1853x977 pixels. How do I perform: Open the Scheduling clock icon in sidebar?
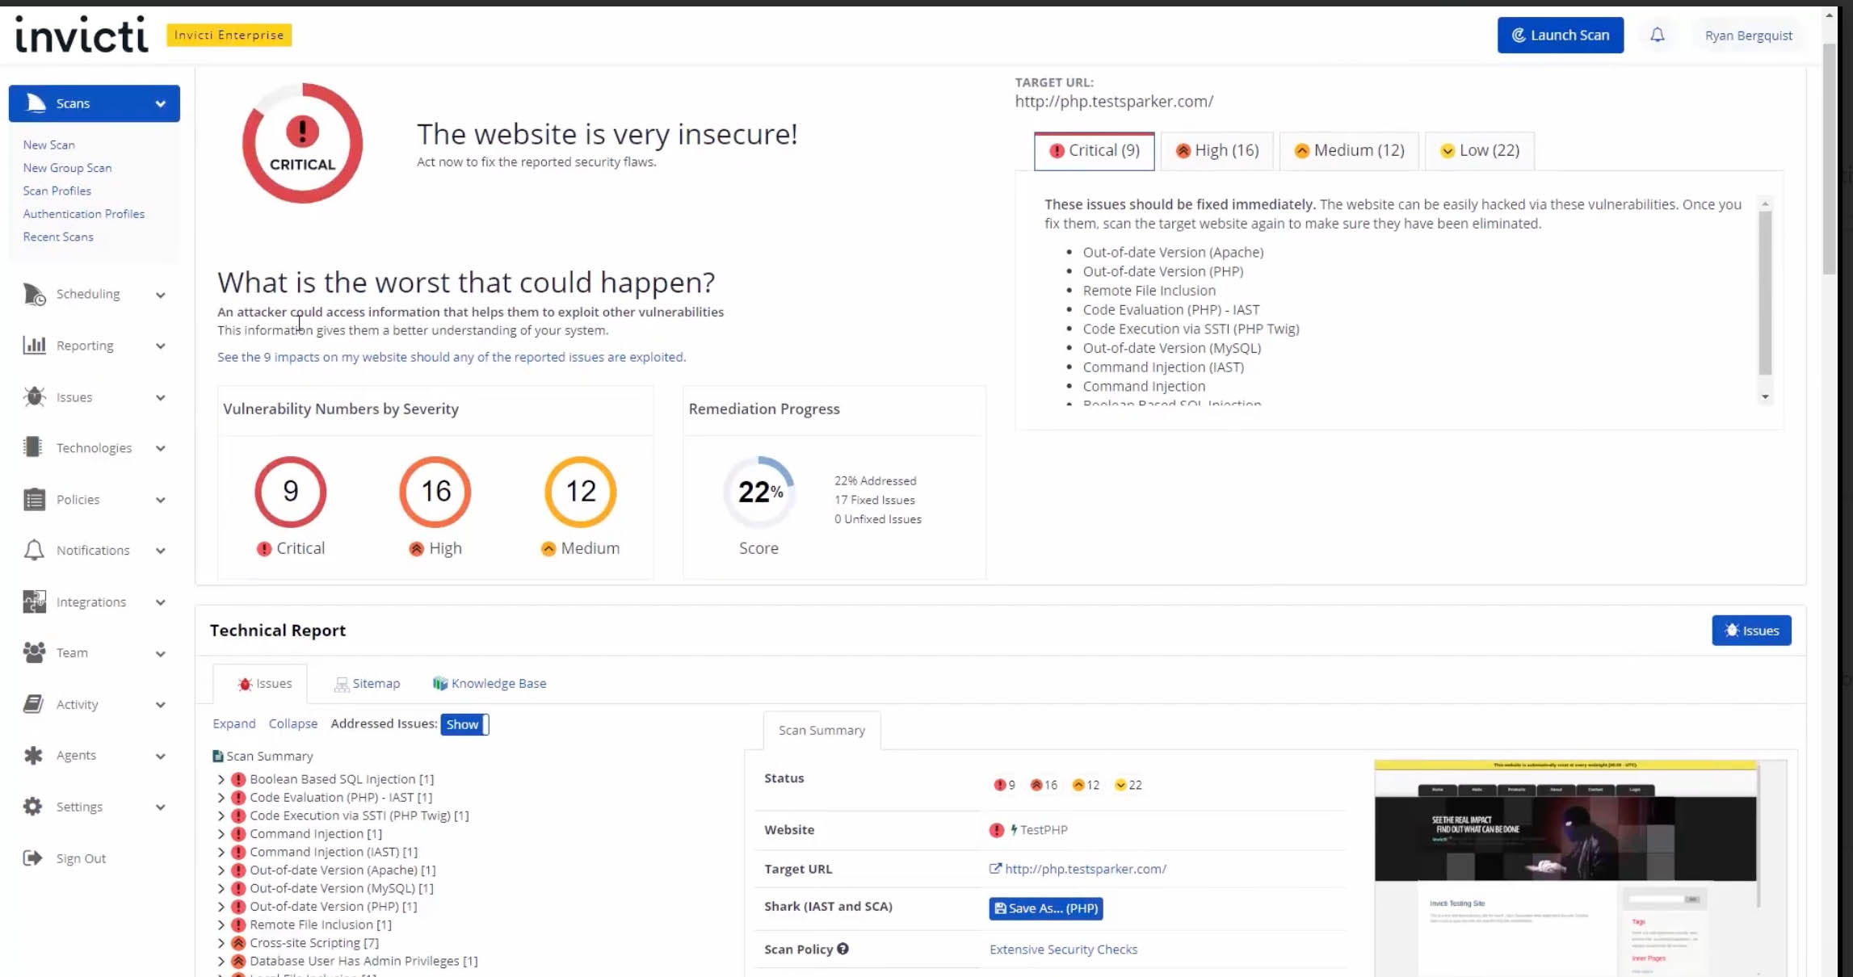[34, 294]
